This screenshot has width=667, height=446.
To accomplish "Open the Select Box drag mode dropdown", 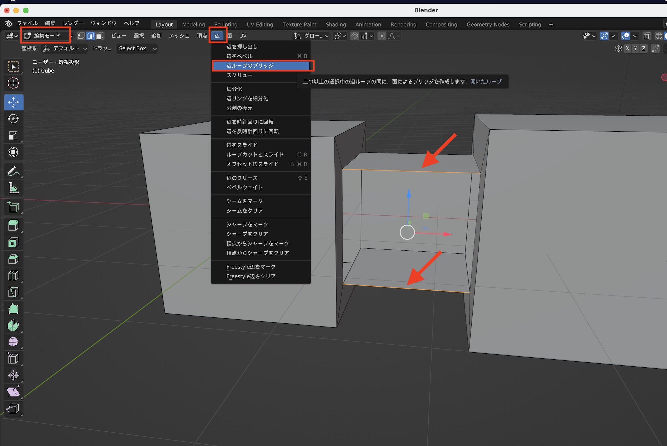I will [x=136, y=48].
